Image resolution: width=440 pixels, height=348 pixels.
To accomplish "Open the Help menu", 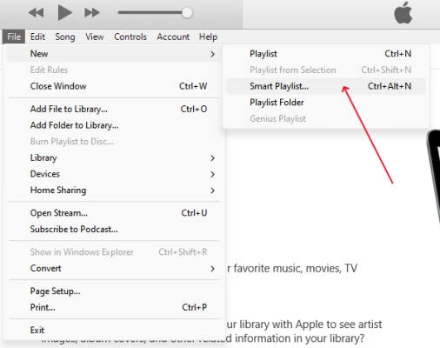I will [x=208, y=37].
